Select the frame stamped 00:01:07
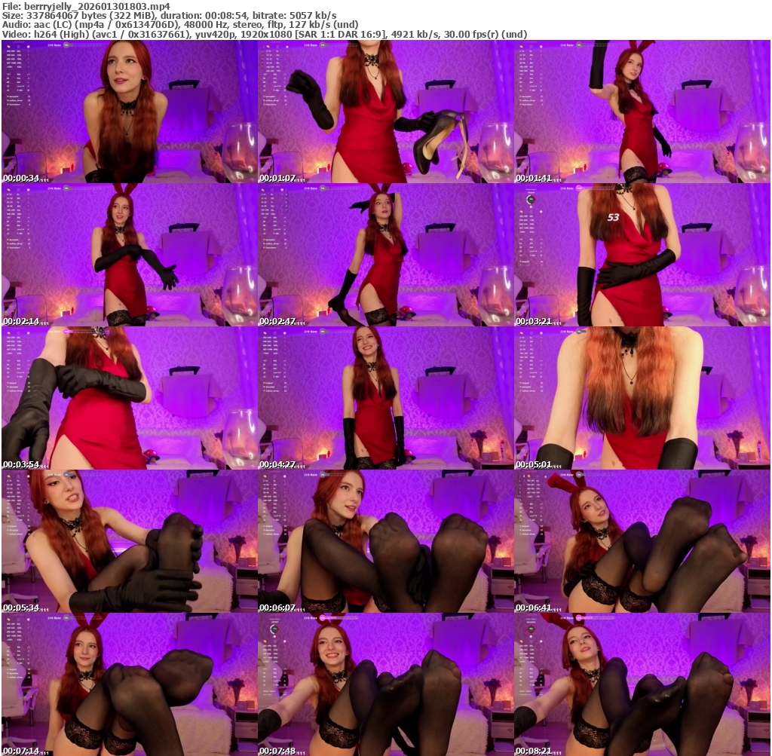772x756 pixels. tap(385, 112)
